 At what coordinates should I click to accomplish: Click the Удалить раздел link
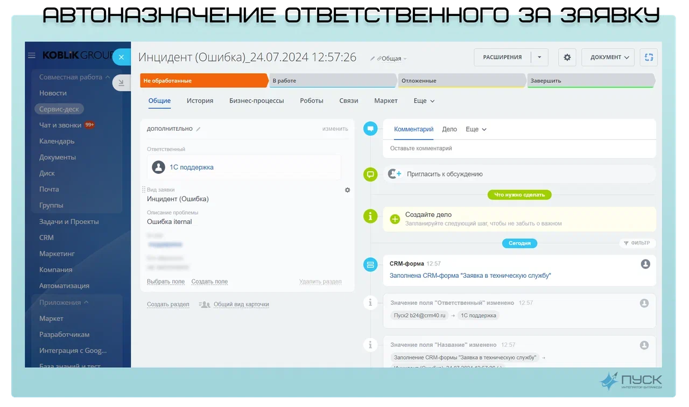coord(320,282)
